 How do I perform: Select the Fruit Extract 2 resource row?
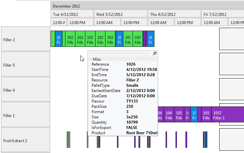click(x=25, y=140)
